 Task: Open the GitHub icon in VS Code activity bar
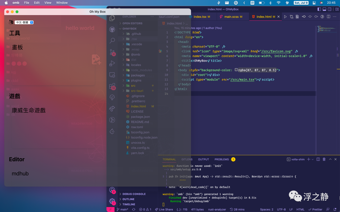pyautogui.click(x=112, y=30)
